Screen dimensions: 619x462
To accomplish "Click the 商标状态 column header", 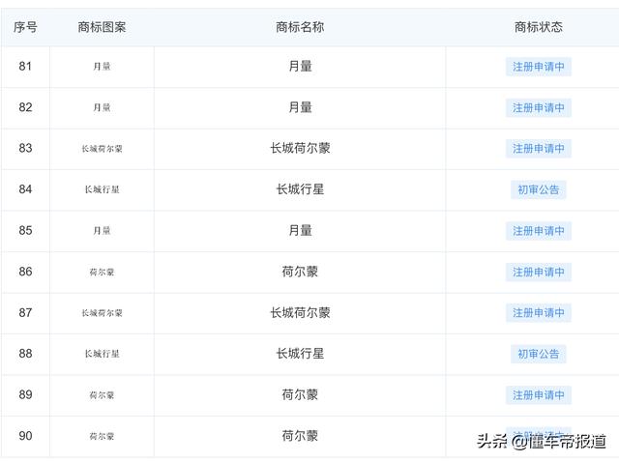I will [539, 27].
